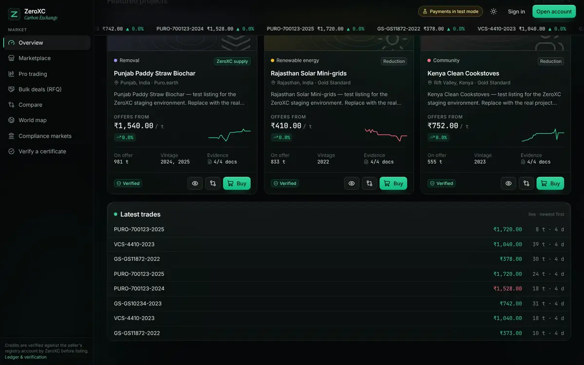Click the ₹410.00 offer price
584x365 pixels.
click(286, 126)
